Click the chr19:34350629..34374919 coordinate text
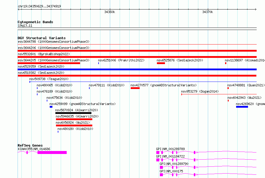 coord(39,6)
